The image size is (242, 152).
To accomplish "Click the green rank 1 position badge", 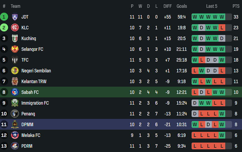I will 4,17.
